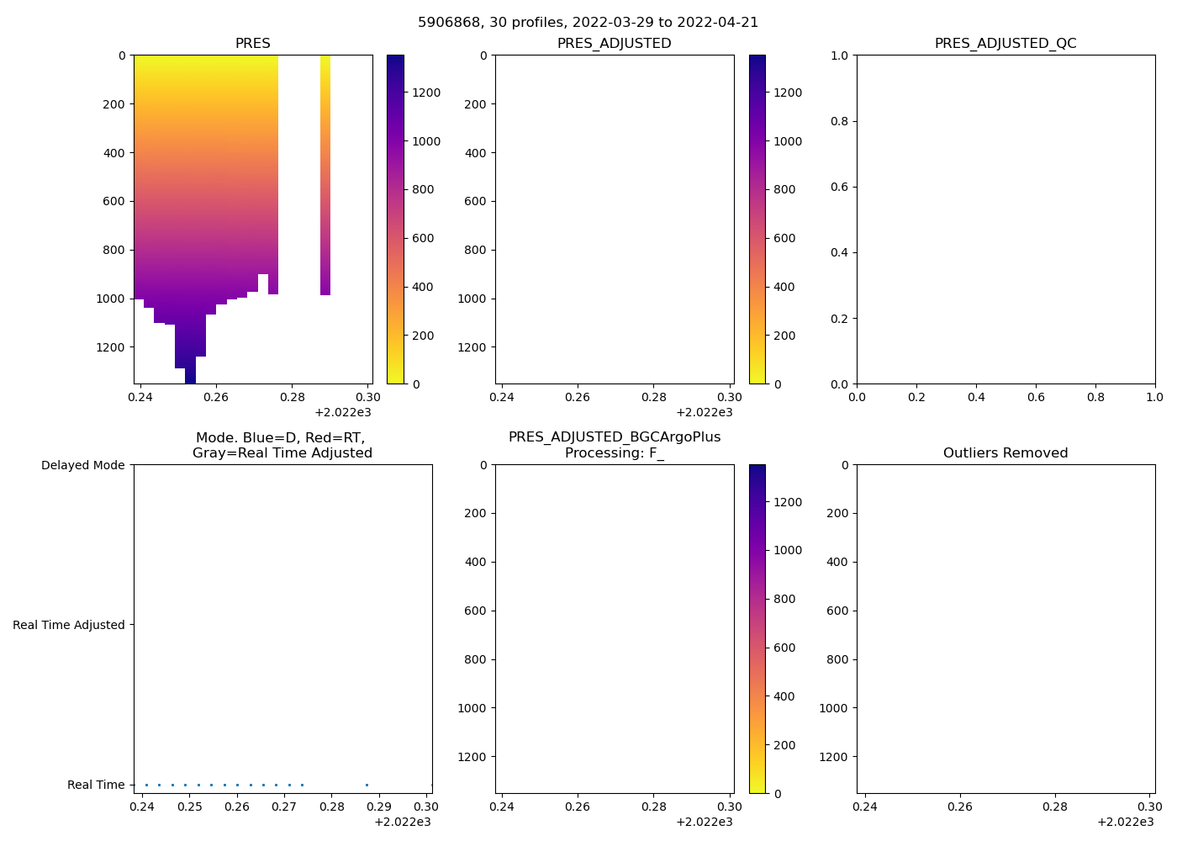Click inside the empty Outliers Removed plot area
This screenshot has width=1177, height=841.
pyautogui.click(x=1005, y=628)
